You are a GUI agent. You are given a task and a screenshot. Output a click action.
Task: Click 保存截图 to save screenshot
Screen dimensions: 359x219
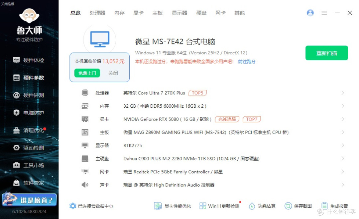298,206
